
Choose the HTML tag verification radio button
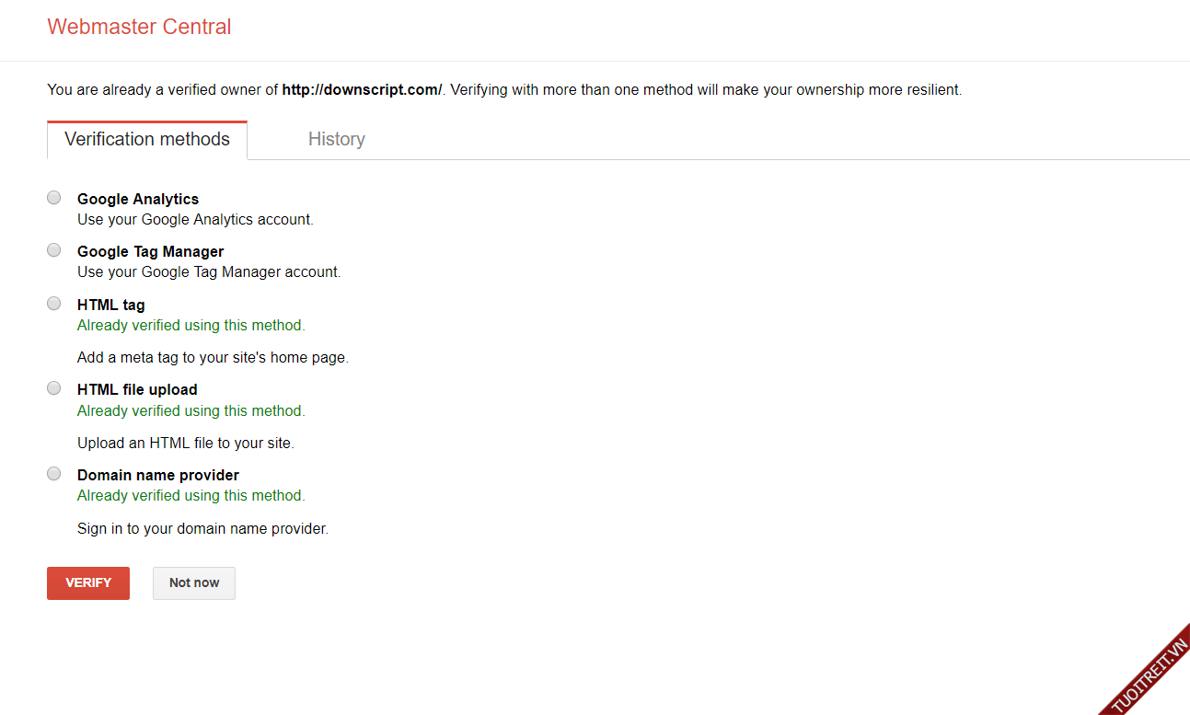pos(54,304)
